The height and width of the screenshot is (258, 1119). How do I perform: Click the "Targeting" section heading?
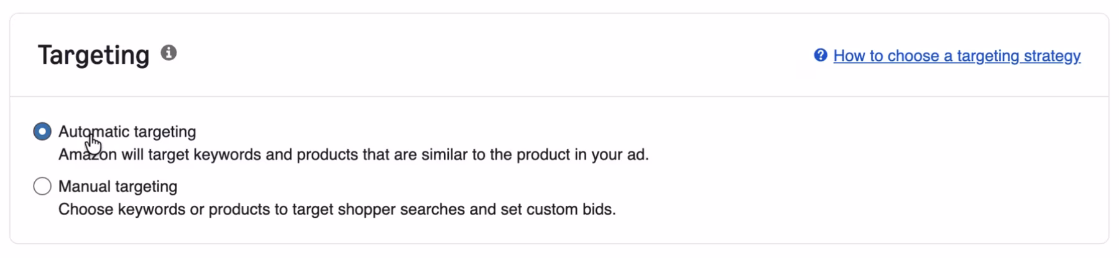click(x=94, y=55)
